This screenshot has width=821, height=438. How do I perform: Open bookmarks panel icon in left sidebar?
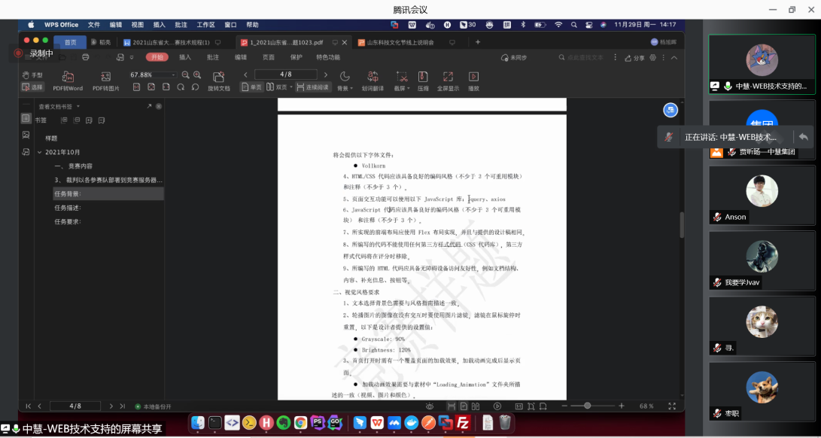[x=26, y=119]
